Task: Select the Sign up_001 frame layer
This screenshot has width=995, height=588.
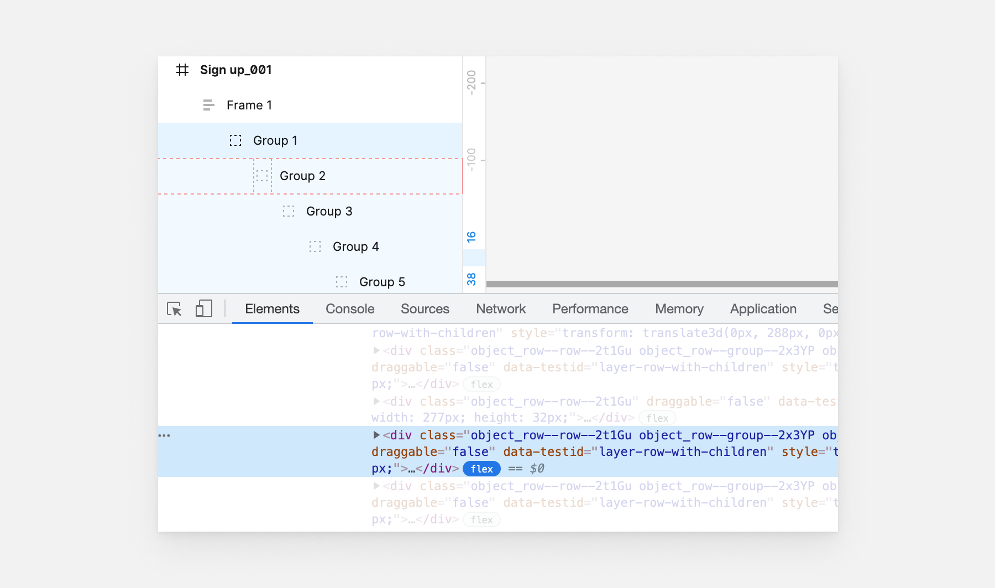Action: coord(235,70)
